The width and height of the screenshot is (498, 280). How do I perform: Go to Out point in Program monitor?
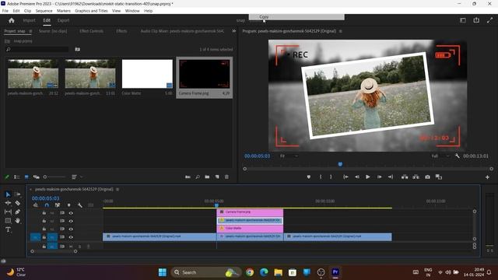(391, 177)
